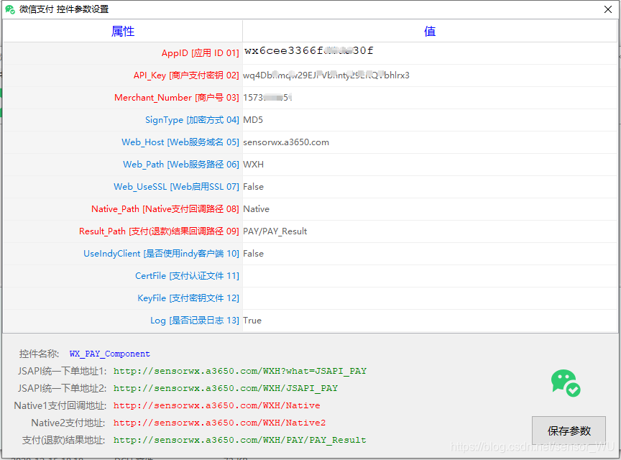Click the WXH/PAY/PAY_Result URL
This screenshot has height=460, width=621.
pos(239,440)
